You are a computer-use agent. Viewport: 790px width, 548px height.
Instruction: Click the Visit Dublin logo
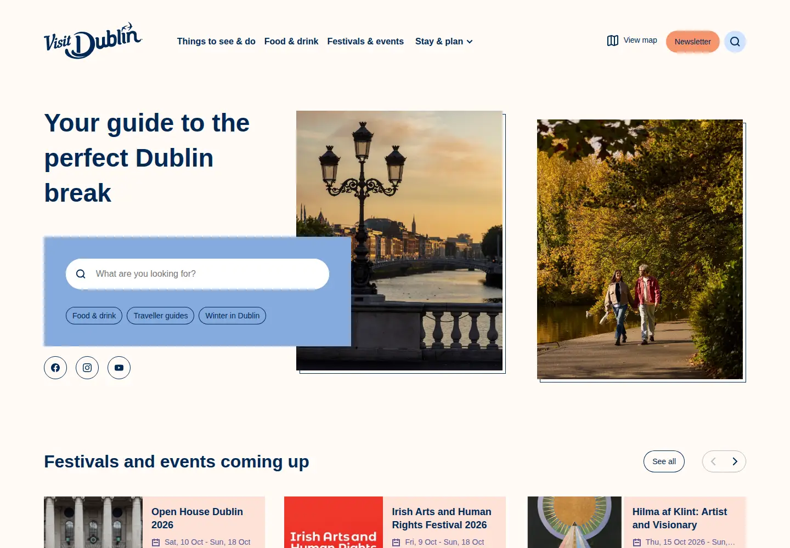tap(93, 41)
